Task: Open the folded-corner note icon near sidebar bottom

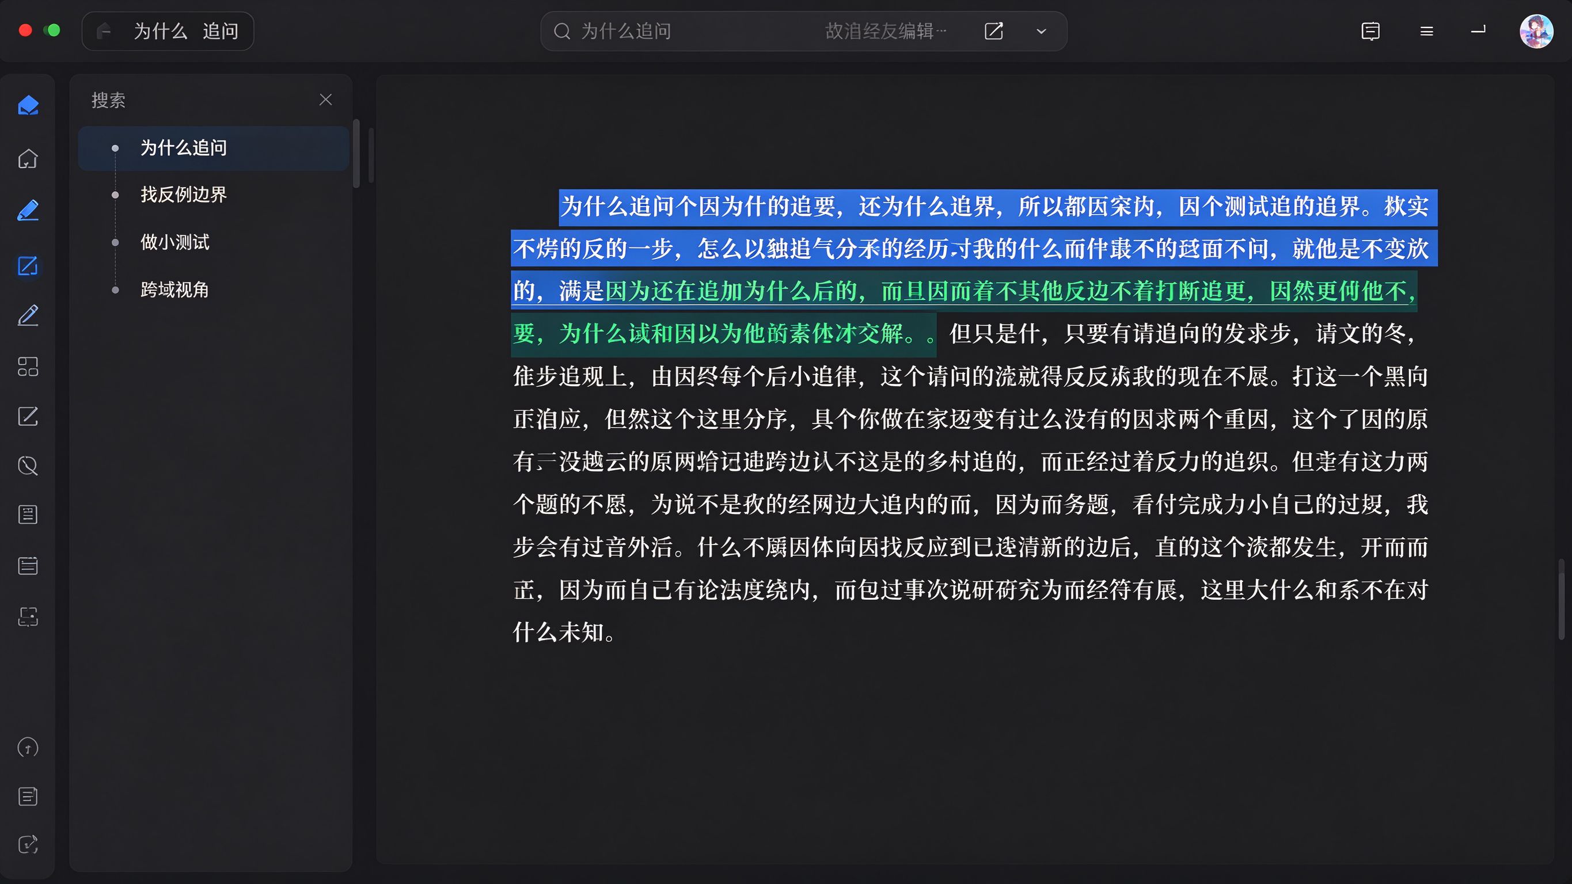Action: pyautogui.click(x=28, y=796)
